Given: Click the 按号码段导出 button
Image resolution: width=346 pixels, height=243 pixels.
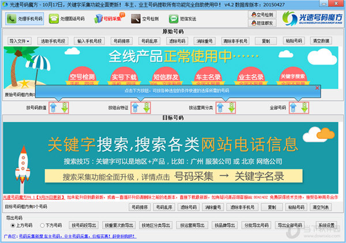Looking at the screenshot, I should [84, 225].
